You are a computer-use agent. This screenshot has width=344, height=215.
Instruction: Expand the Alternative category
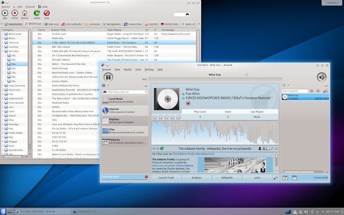[x=3, y=34]
